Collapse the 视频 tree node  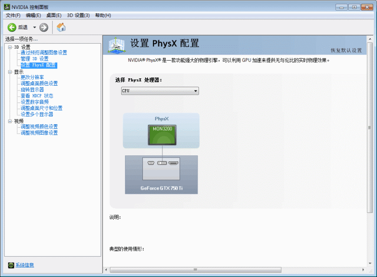click(10, 121)
